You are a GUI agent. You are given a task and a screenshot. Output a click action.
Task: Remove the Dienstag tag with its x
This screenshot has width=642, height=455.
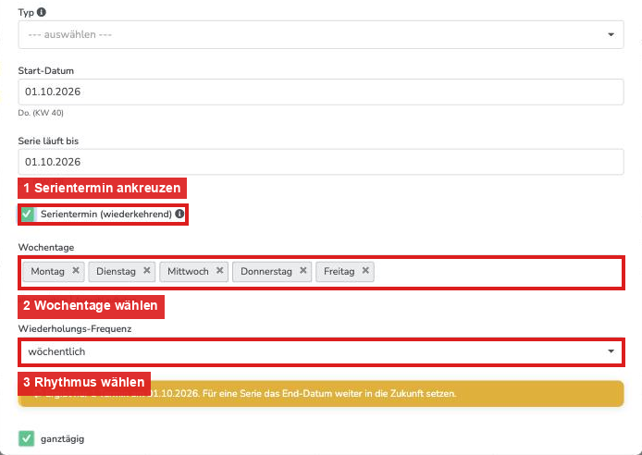coord(146,270)
